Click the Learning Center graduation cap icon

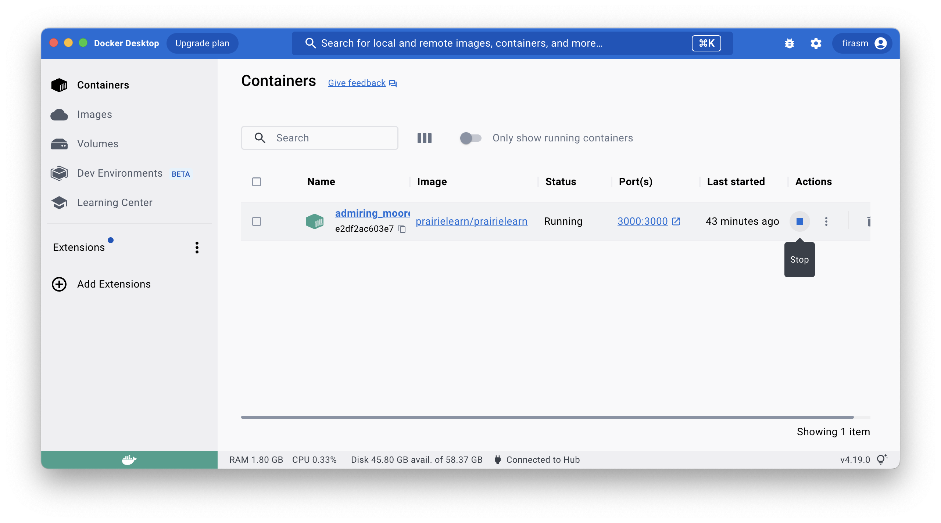coord(59,203)
